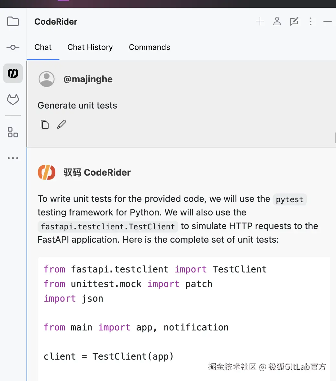
Task: Click the @majinghe username
Action: coord(88,79)
